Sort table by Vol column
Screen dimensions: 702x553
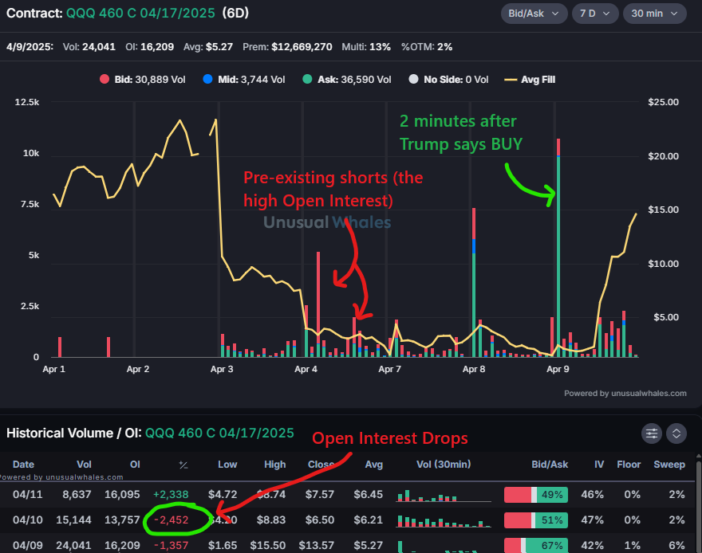point(85,465)
